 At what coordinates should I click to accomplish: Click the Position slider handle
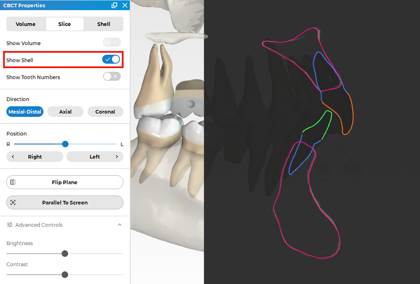[65, 144]
